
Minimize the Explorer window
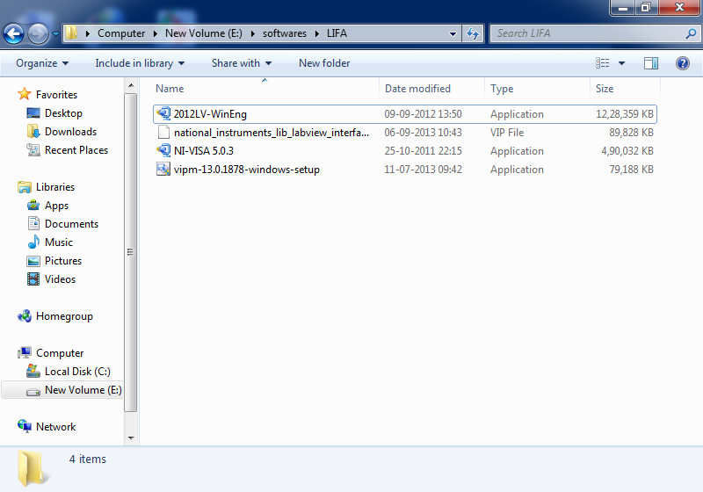click(x=623, y=7)
